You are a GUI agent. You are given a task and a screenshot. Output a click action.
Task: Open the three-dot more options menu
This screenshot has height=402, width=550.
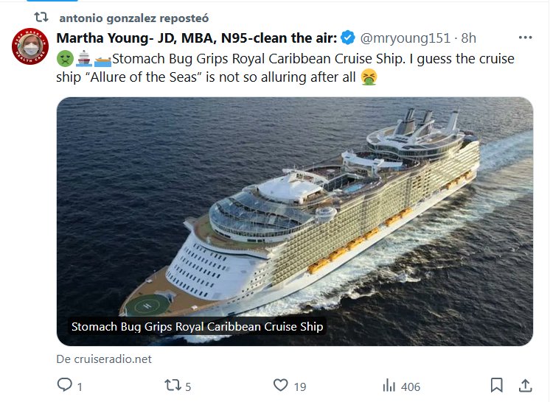click(x=525, y=38)
